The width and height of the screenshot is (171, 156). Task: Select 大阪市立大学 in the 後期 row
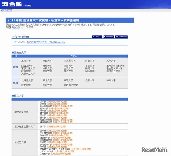tap(71, 85)
